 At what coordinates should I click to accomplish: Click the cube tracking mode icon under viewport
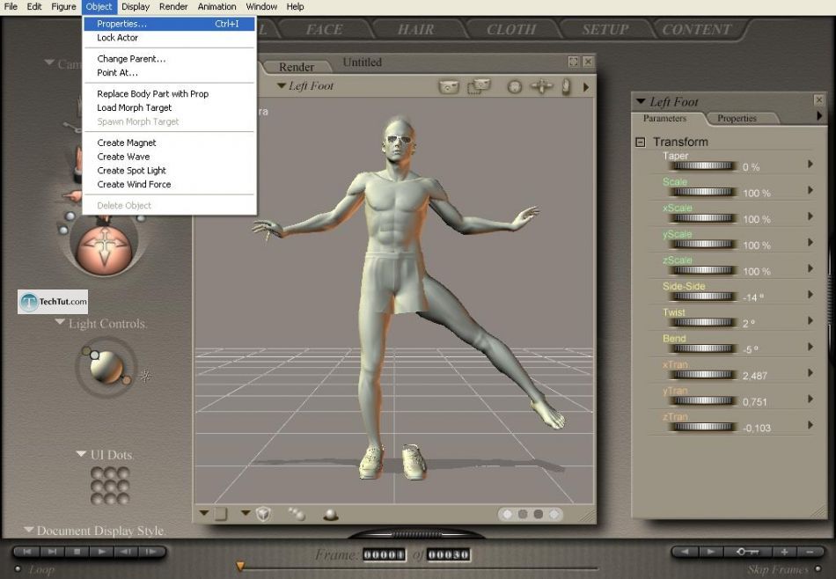tap(263, 513)
